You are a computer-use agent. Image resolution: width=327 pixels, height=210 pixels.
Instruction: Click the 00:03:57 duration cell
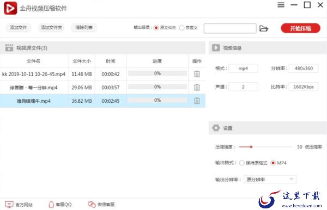click(111, 87)
